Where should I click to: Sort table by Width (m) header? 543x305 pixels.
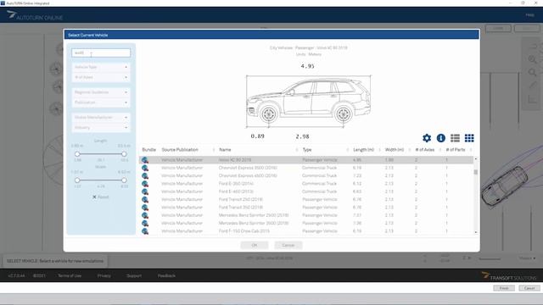point(395,150)
